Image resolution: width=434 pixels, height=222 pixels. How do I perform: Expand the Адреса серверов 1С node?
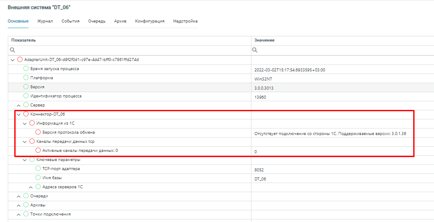pos(31,187)
